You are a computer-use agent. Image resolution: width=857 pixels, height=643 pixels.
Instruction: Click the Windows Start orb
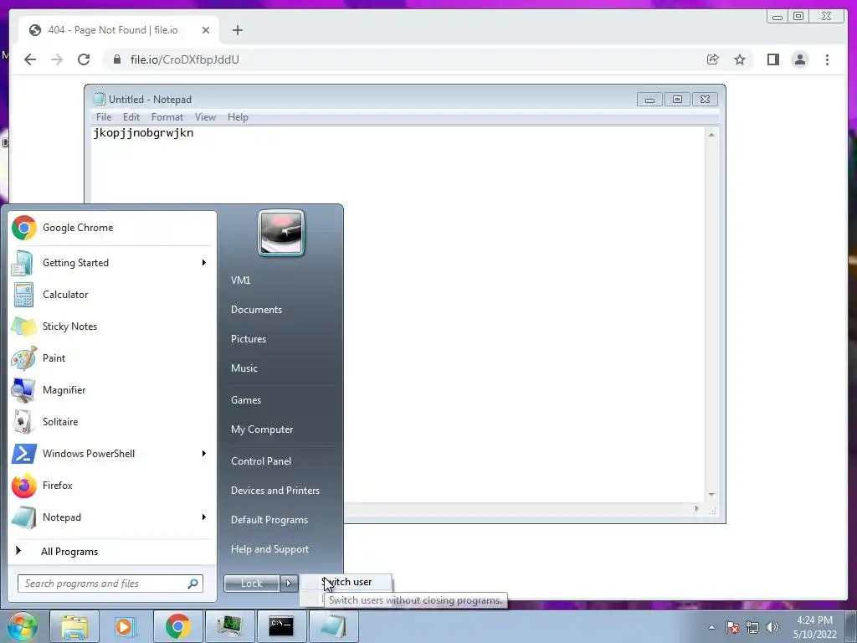pos(22,626)
